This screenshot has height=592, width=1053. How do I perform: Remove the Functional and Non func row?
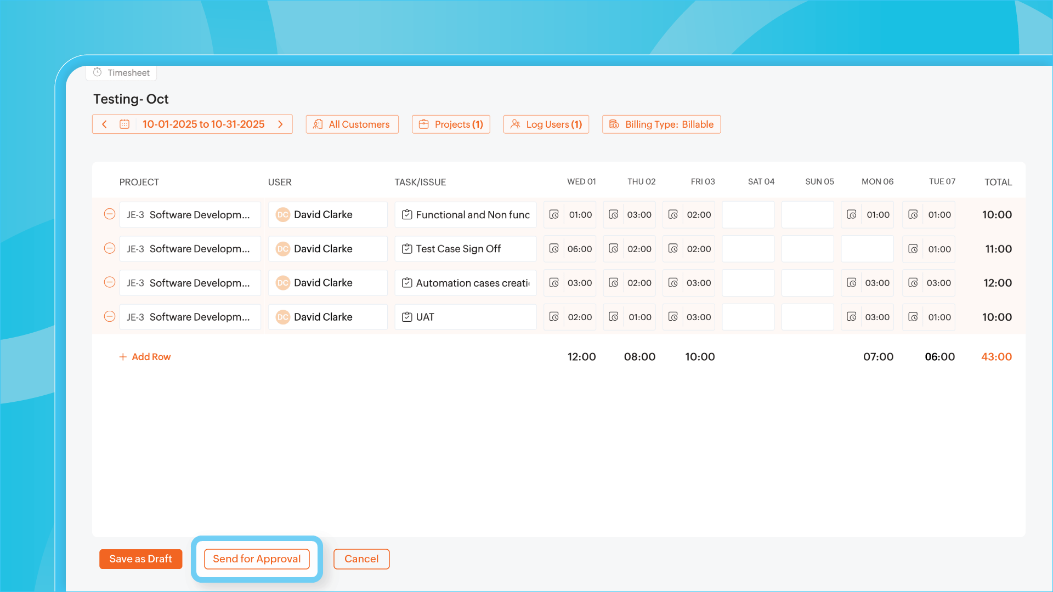coord(110,214)
